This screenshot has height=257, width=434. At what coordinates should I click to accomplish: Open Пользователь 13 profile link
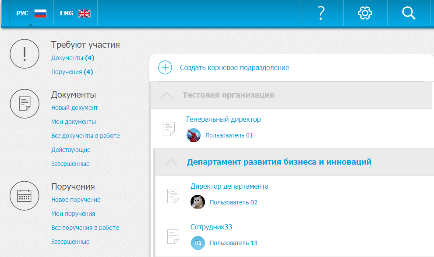tap(233, 243)
